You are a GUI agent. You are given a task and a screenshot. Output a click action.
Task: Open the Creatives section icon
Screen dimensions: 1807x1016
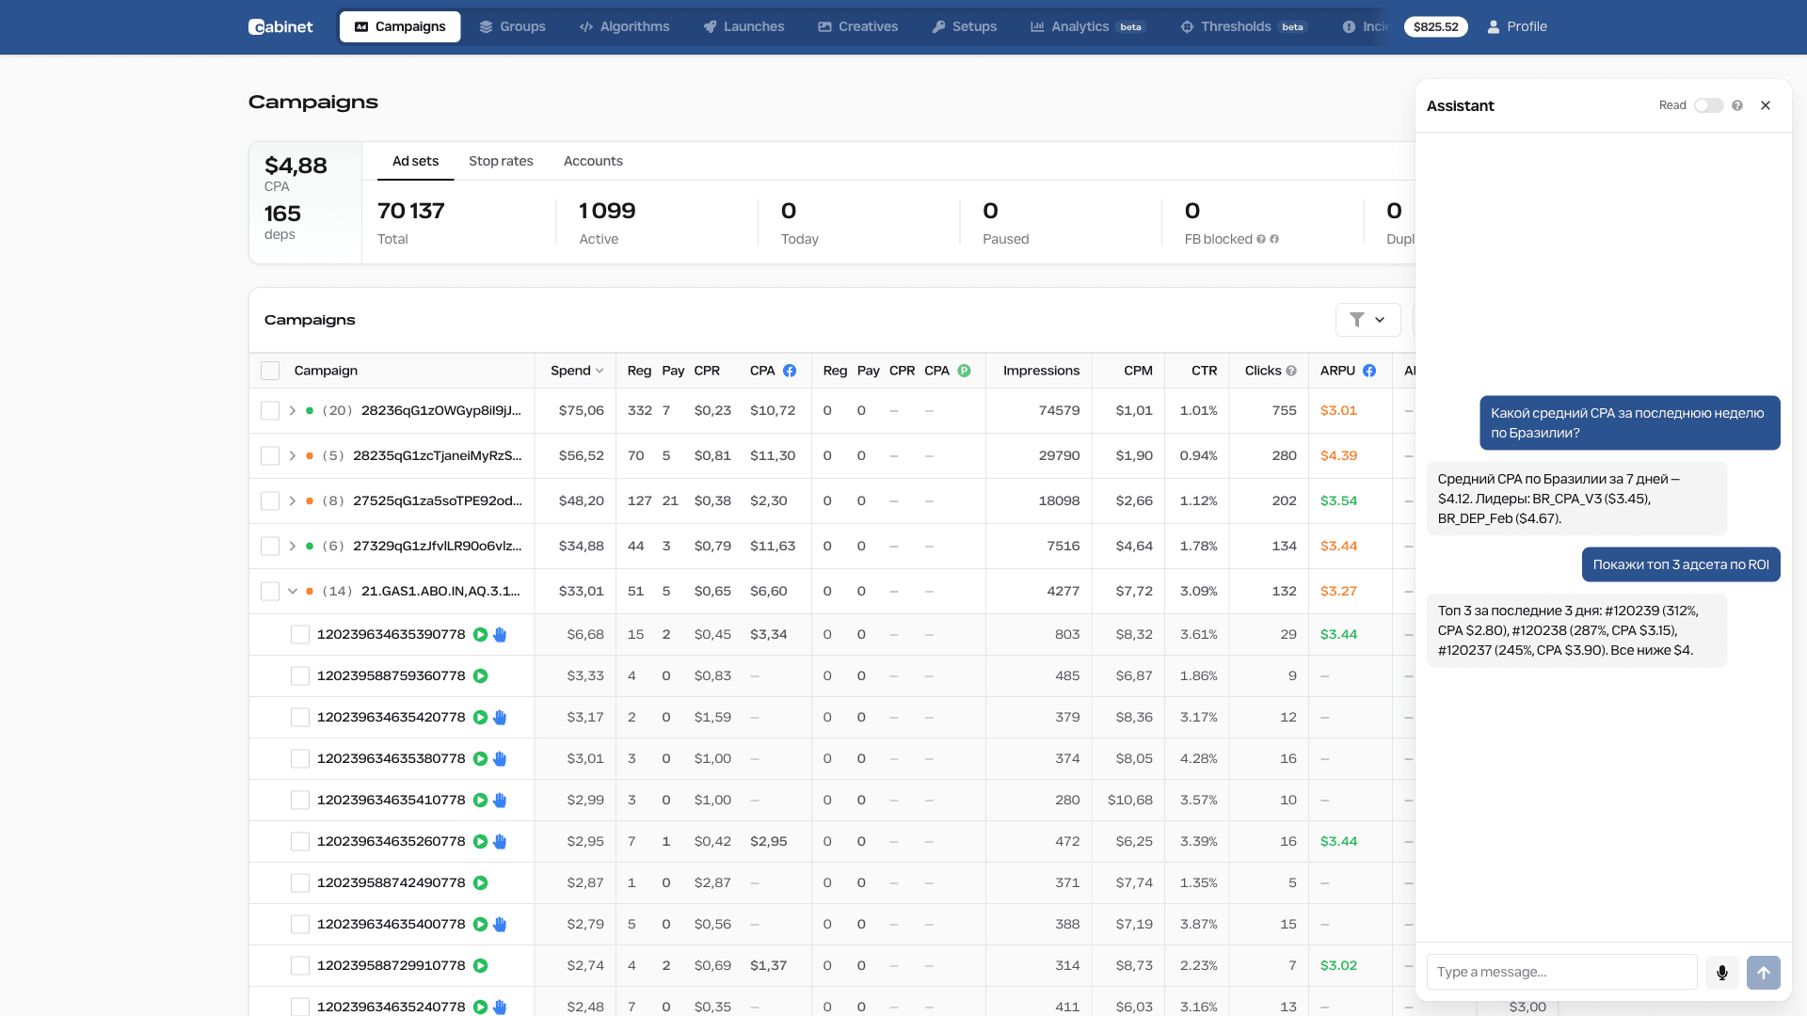point(824,26)
